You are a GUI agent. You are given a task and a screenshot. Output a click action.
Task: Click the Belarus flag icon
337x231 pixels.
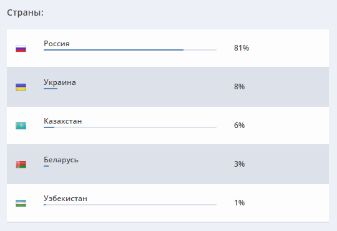click(x=21, y=165)
